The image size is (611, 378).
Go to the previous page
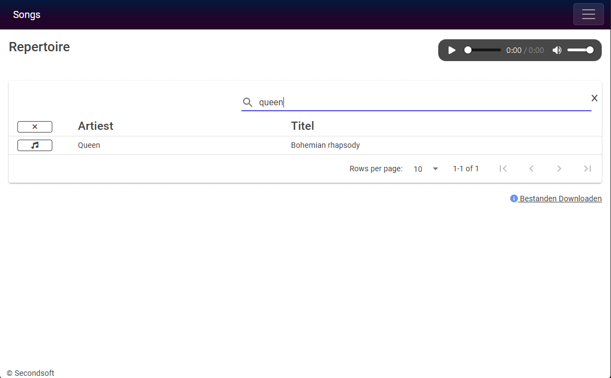531,169
